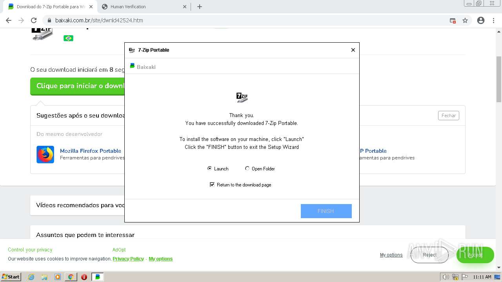Bookmark this page with the star
Image resolution: width=502 pixels, height=282 pixels.
465,20
